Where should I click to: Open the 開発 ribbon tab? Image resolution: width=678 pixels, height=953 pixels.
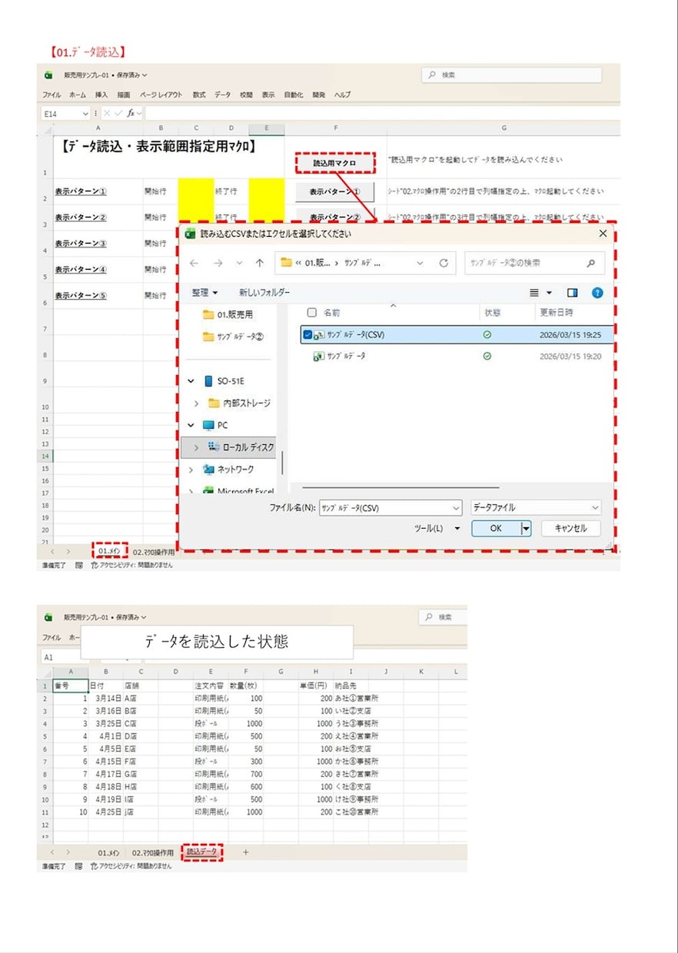tap(318, 95)
